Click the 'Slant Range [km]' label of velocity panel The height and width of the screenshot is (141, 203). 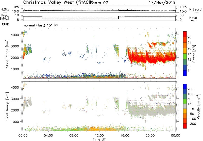point(7,106)
